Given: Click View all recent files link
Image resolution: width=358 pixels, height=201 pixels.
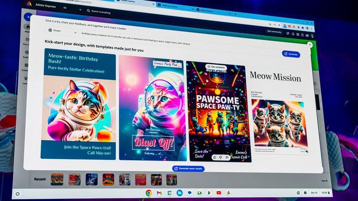Looking at the screenshot, I should tap(324, 181).
